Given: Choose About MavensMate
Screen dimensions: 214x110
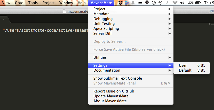Looking at the screenshot, I should click(x=131, y=101).
